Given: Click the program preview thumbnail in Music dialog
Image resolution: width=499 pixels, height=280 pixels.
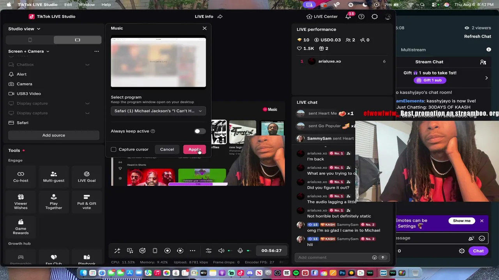Looking at the screenshot, I should coord(158,62).
